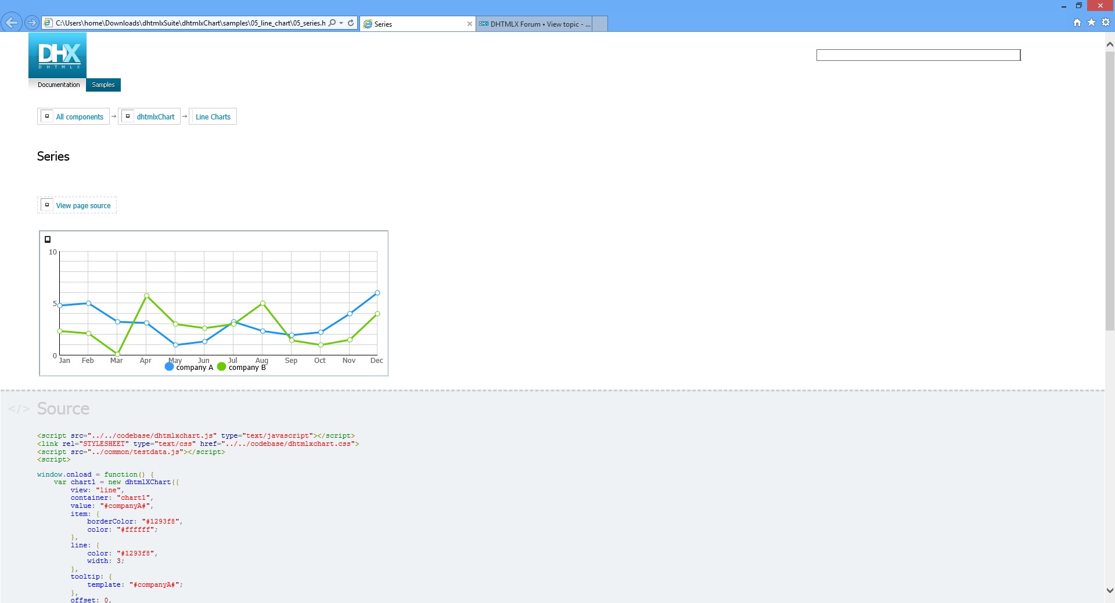The width and height of the screenshot is (1115, 603).
Task: Open the Line Charts breadcrumb link
Action: pos(213,117)
